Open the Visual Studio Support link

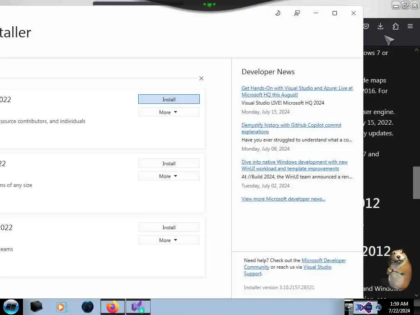(x=317, y=267)
